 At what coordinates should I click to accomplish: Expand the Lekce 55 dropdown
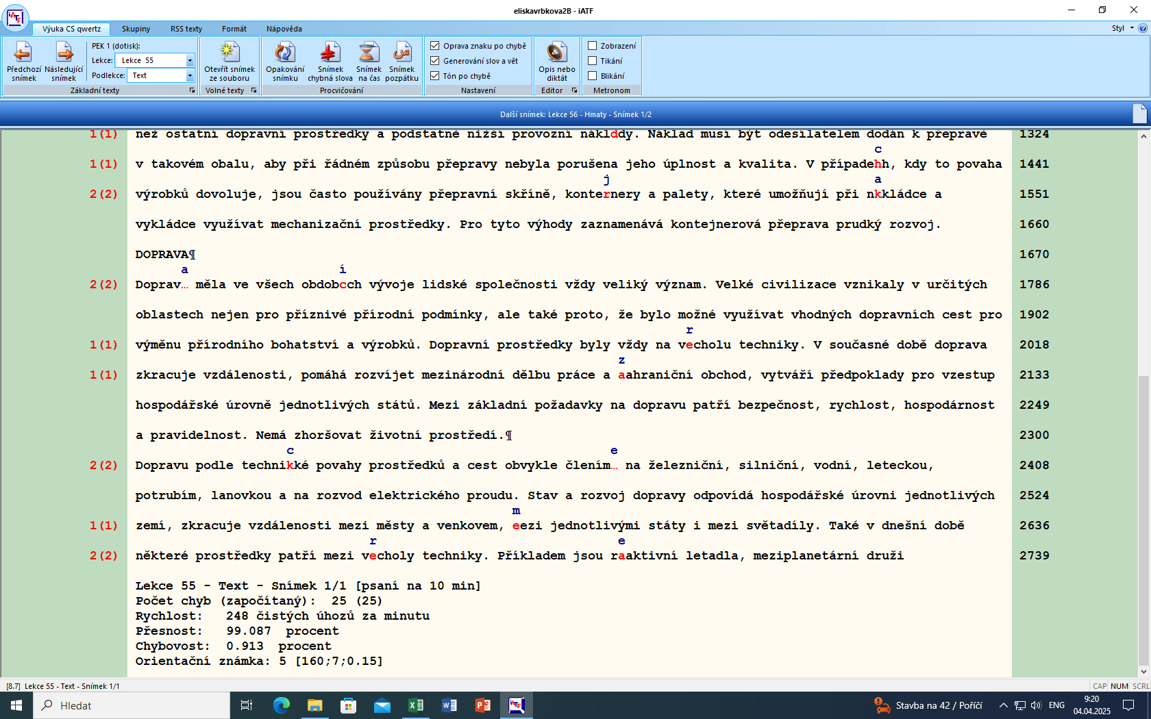point(190,60)
